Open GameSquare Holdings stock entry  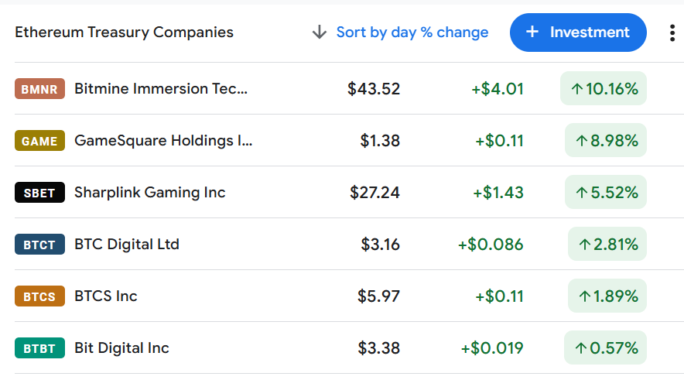[x=349, y=141]
